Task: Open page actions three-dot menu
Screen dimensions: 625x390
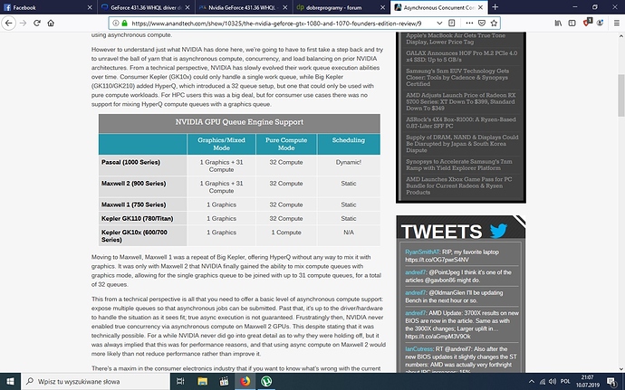Action: pyautogui.click(x=469, y=24)
